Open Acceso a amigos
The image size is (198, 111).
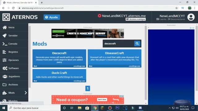point(136,19)
